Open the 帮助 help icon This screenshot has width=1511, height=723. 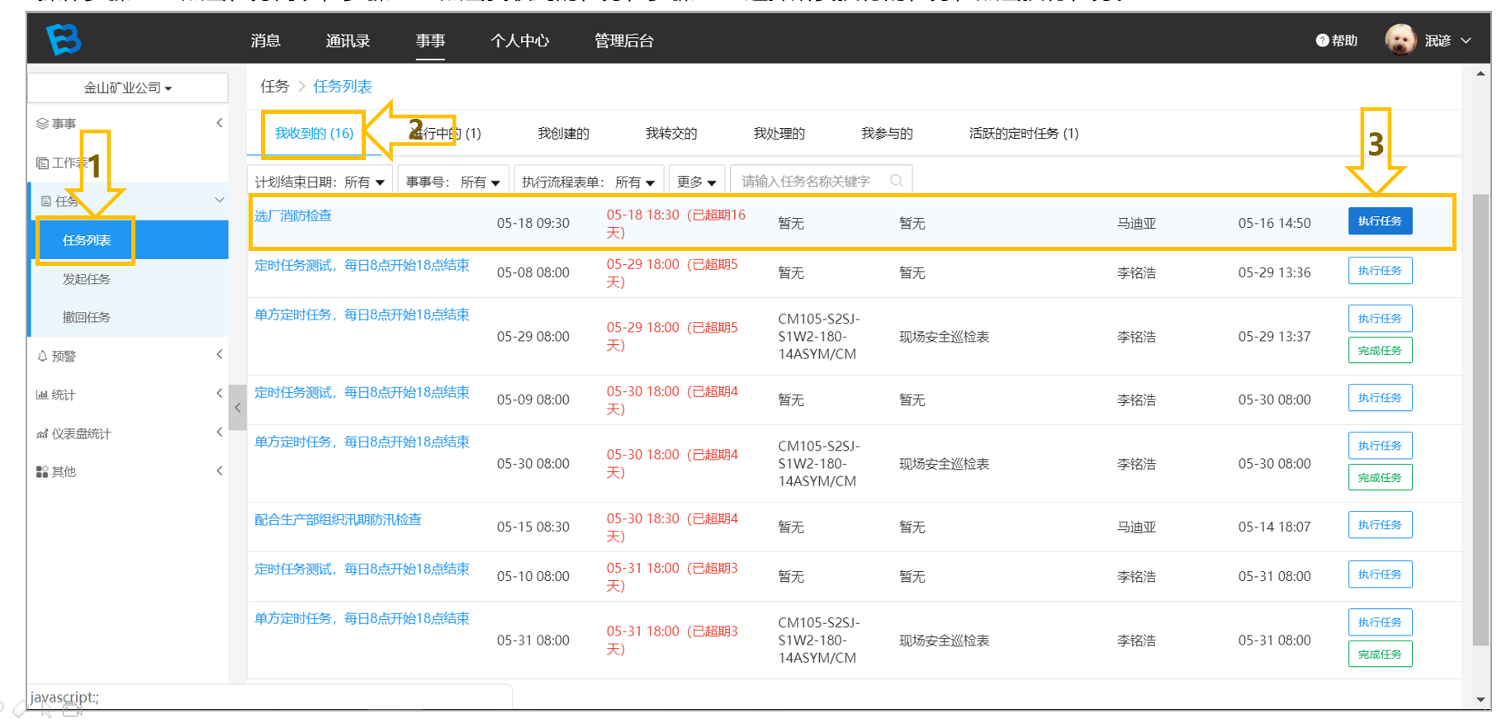click(1322, 40)
